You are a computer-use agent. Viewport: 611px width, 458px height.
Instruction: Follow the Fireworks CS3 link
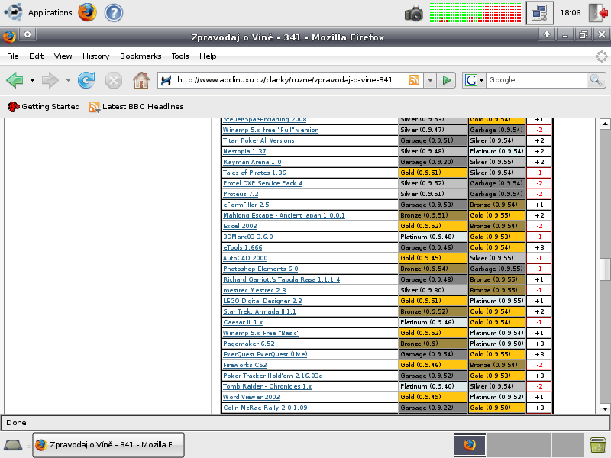(244, 366)
